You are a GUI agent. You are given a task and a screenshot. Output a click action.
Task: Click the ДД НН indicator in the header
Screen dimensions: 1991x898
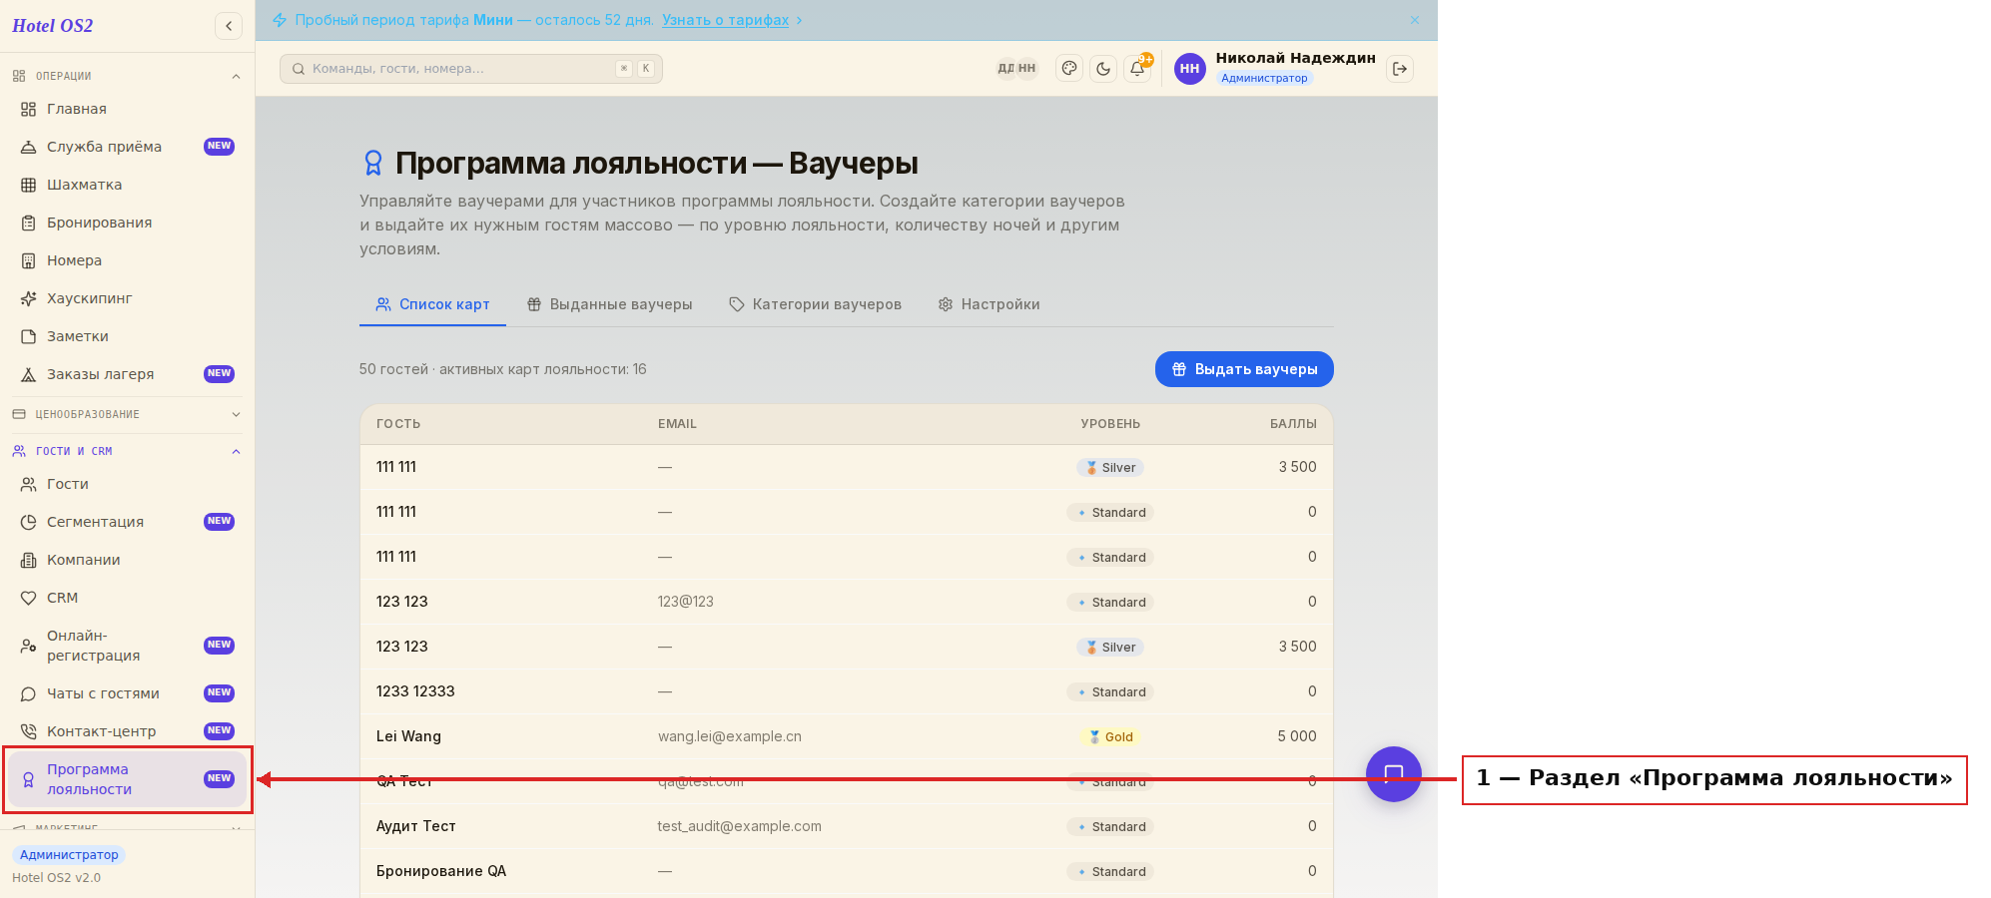[x=1016, y=69]
